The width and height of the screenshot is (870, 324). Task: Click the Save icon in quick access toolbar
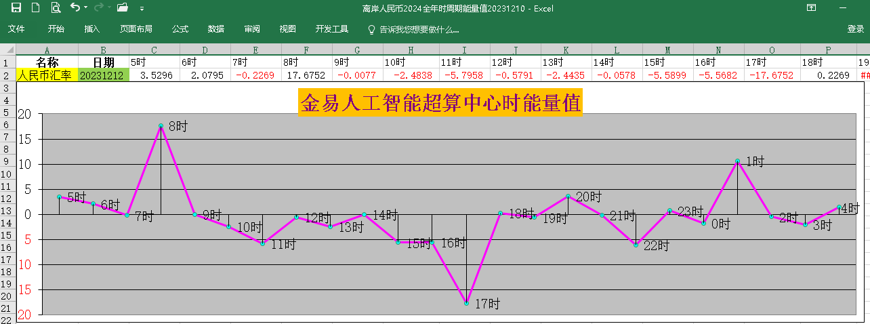[16, 8]
